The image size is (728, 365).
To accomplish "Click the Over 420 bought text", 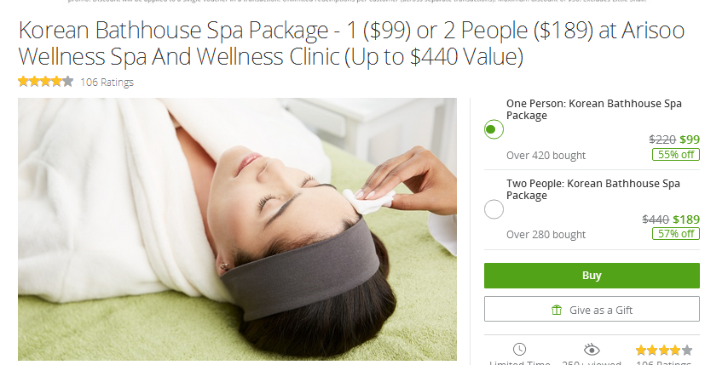I will pos(546,155).
